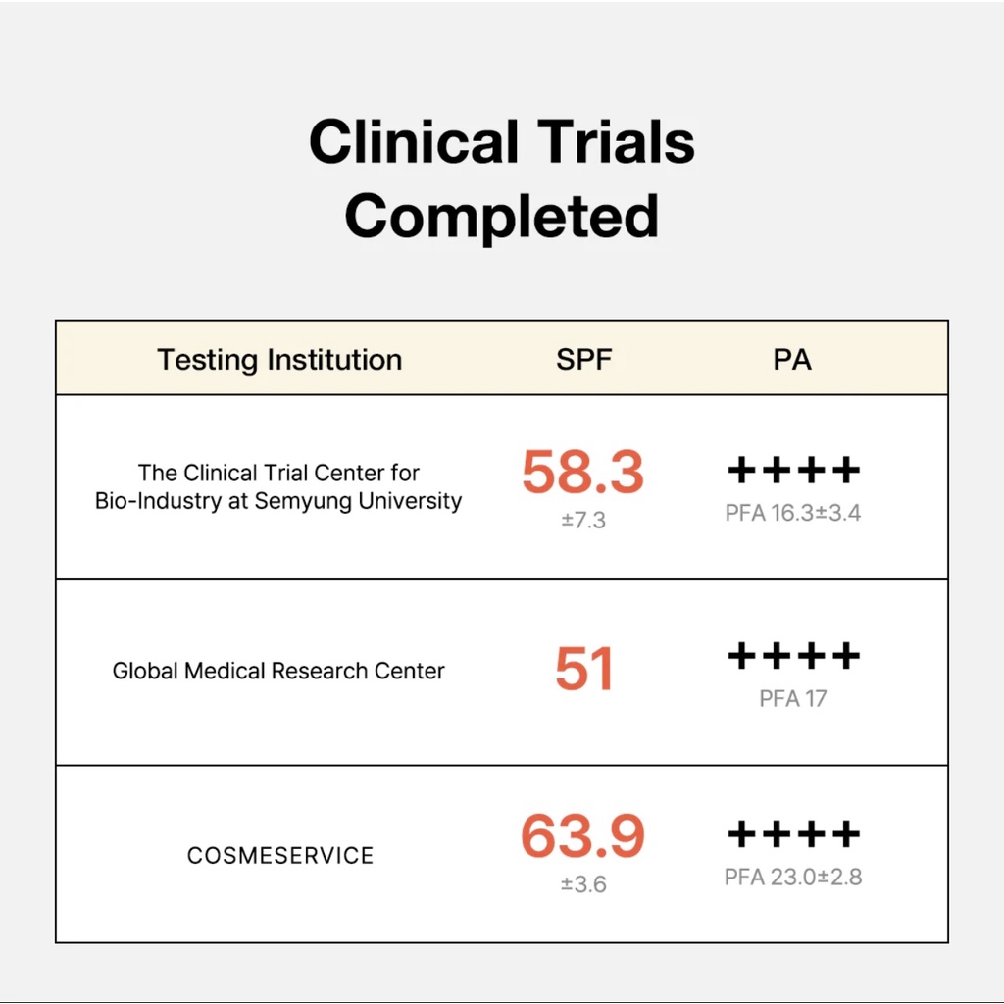The width and height of the screenshot is (1004, 1004).
Task: Click the 'PFA 16.3±3.4' label
Action: tap(793, 513)
